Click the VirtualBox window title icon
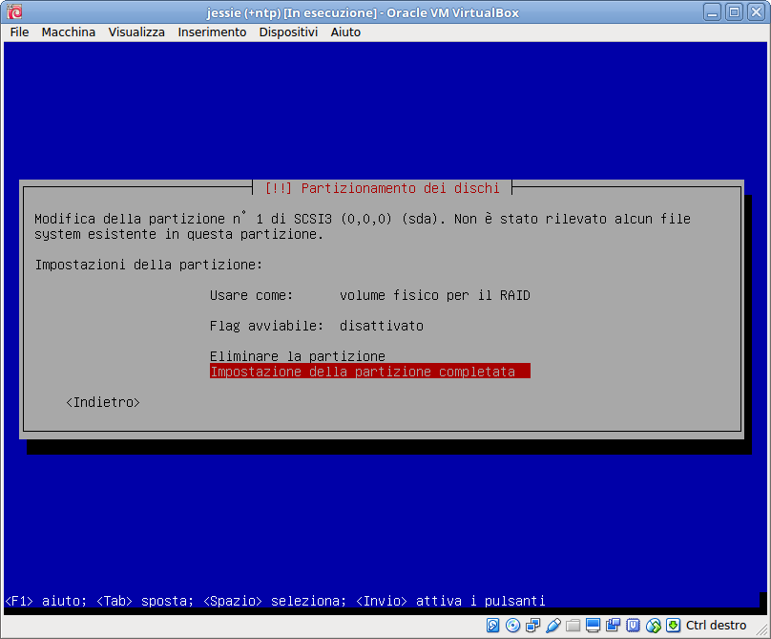Screen dimensions: 771x639 14,11
